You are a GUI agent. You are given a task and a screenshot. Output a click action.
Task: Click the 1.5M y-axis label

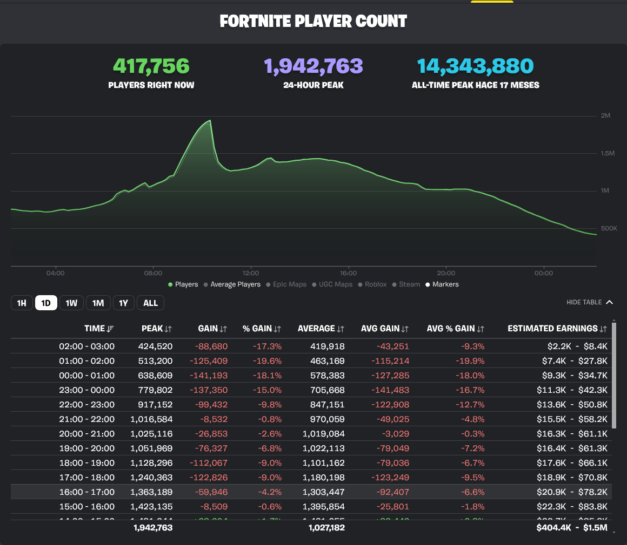608,153
